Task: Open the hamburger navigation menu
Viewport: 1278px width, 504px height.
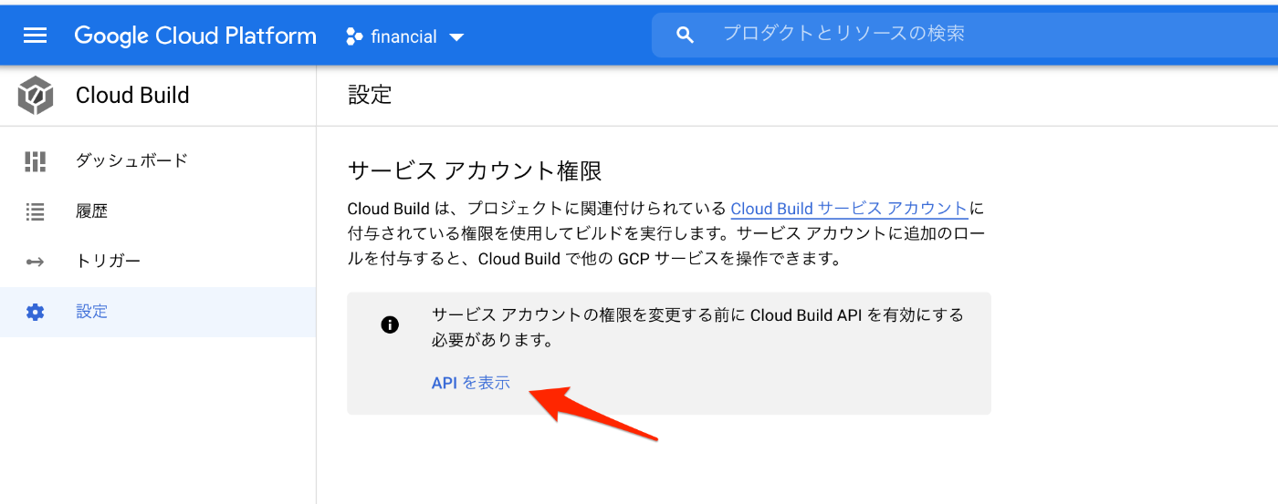Action: [35, 36]
